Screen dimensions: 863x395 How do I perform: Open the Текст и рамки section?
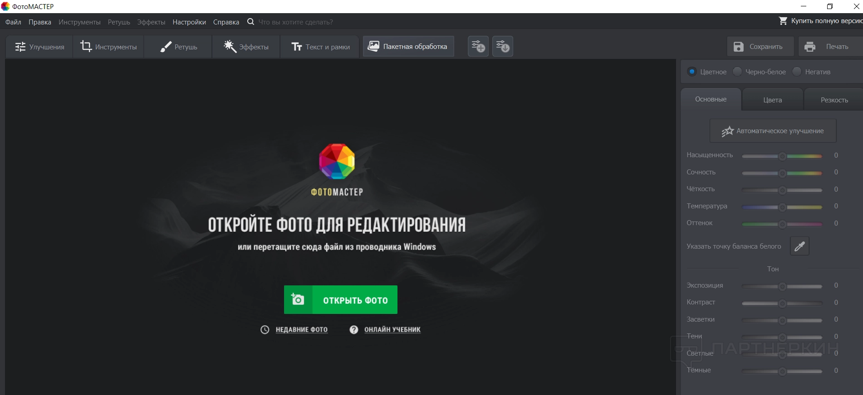(x=320, y=47)
